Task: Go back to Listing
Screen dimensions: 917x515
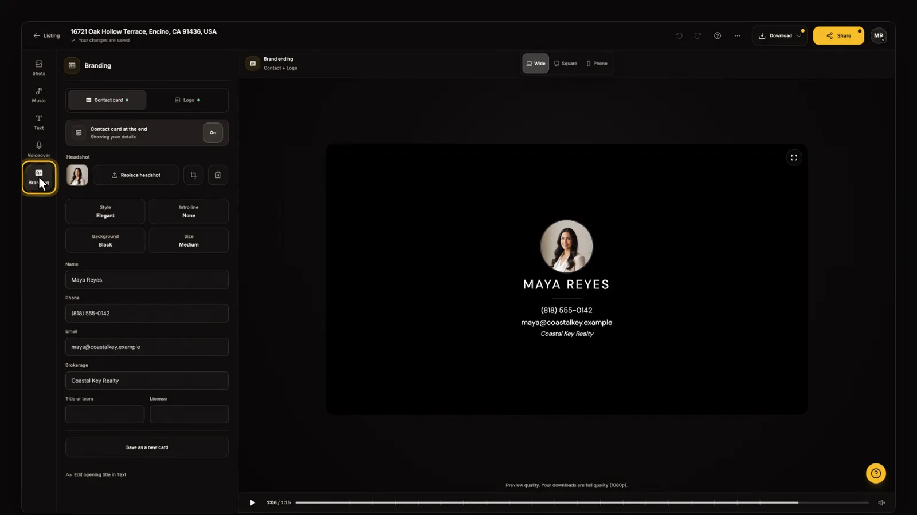Action: (x=46, y=35)
